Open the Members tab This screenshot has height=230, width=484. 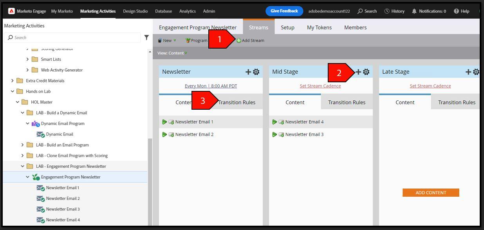click(356, 27)
